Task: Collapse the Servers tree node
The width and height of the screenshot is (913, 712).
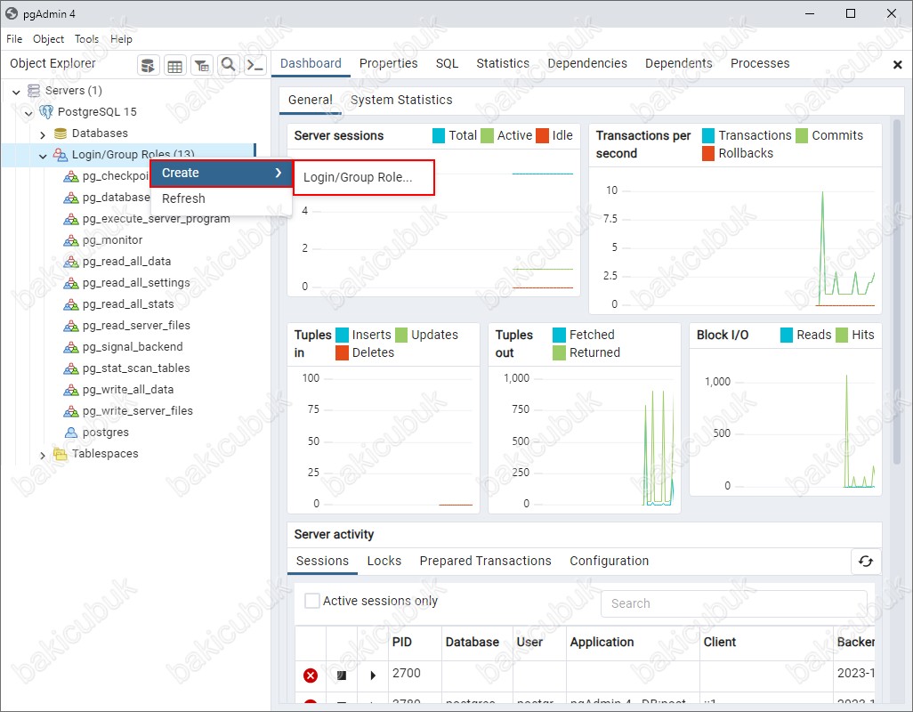Action: [16, 92]
